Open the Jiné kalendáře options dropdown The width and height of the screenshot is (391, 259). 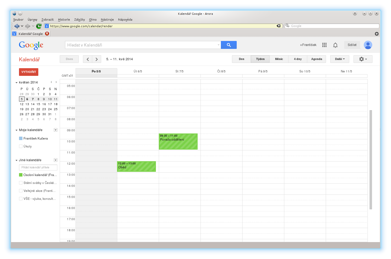[55, 160]
